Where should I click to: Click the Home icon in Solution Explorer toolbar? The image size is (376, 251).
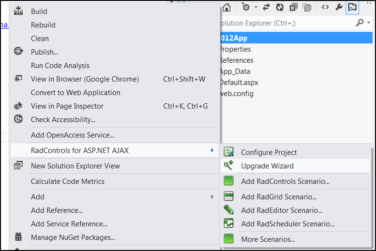[x=226, y=7]
